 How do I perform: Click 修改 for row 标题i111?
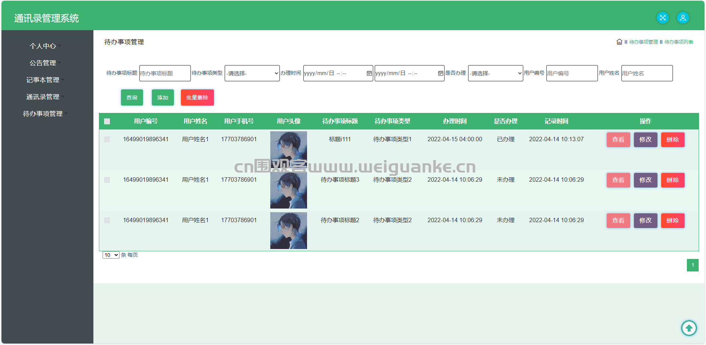646,140
